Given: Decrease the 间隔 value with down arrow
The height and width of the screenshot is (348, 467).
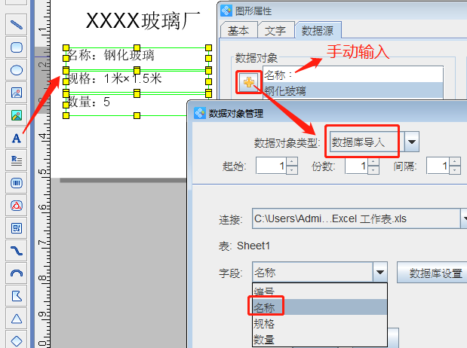Looking at the screenshot, I should pyautogui.click(x=454, y=169).
